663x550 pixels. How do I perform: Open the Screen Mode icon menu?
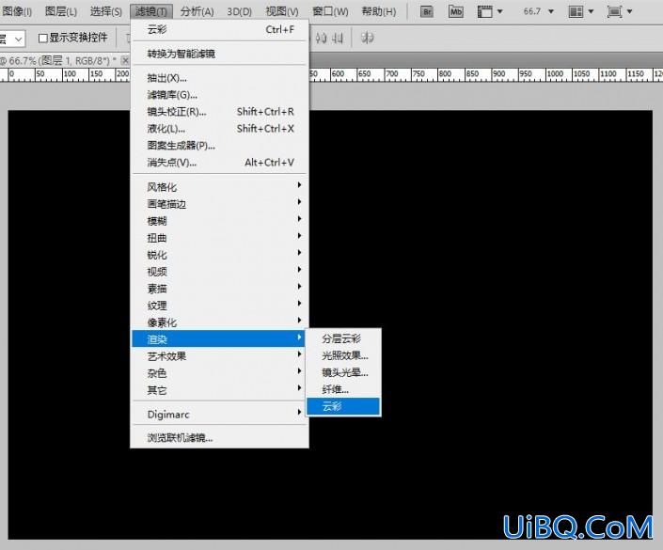[x=620, y=11]
